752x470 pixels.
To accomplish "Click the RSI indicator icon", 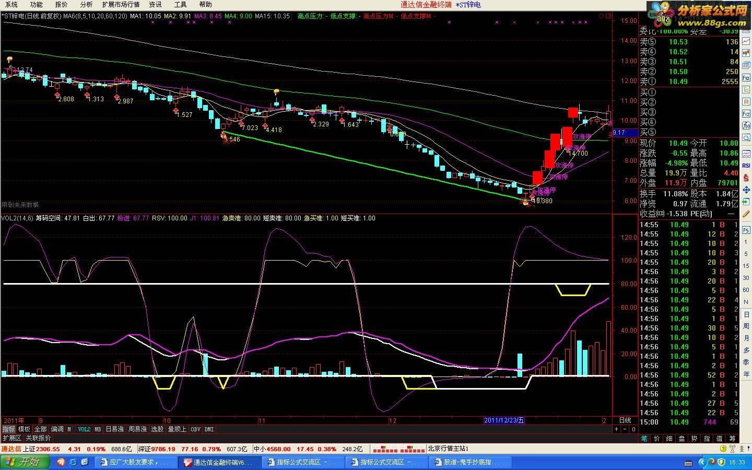I will (x=746, y=166).
